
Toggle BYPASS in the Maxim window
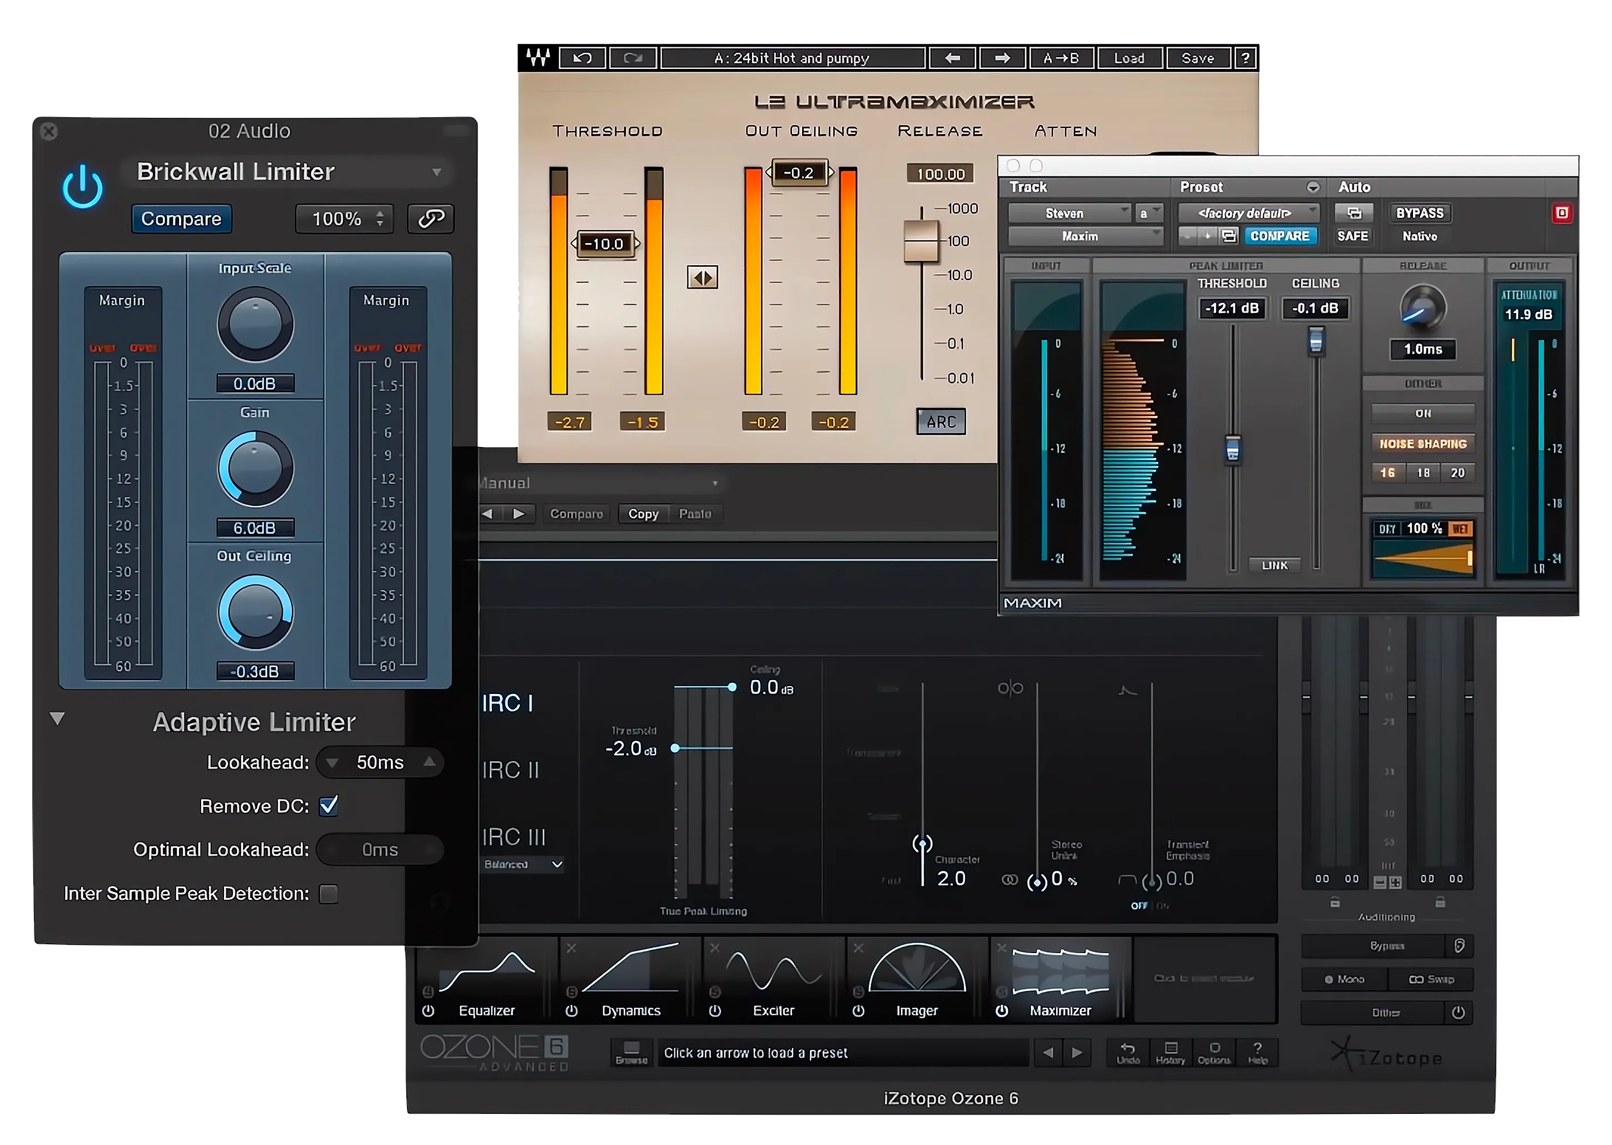[x=1419, y=213]
